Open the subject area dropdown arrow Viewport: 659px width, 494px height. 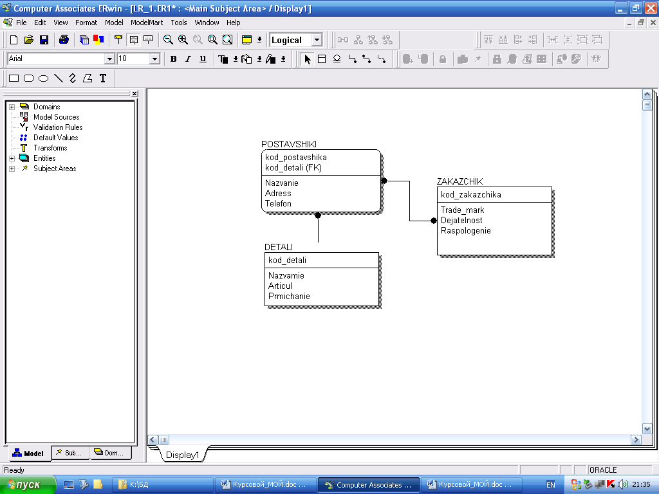259,40
